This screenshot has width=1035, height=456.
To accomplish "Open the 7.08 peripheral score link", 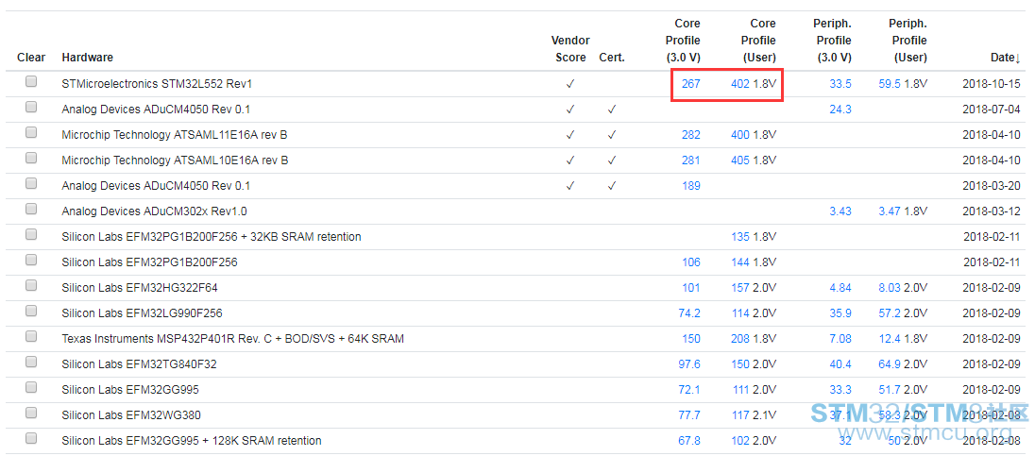I will [x=840, y=339].
